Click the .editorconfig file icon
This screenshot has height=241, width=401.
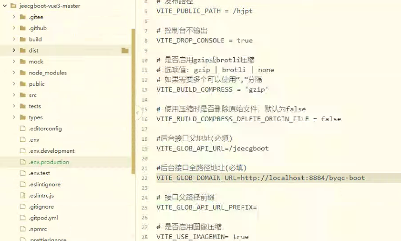point(23,128)
